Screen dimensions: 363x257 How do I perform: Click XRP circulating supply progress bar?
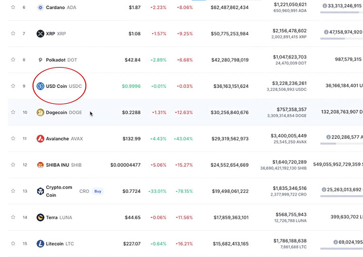342,38
